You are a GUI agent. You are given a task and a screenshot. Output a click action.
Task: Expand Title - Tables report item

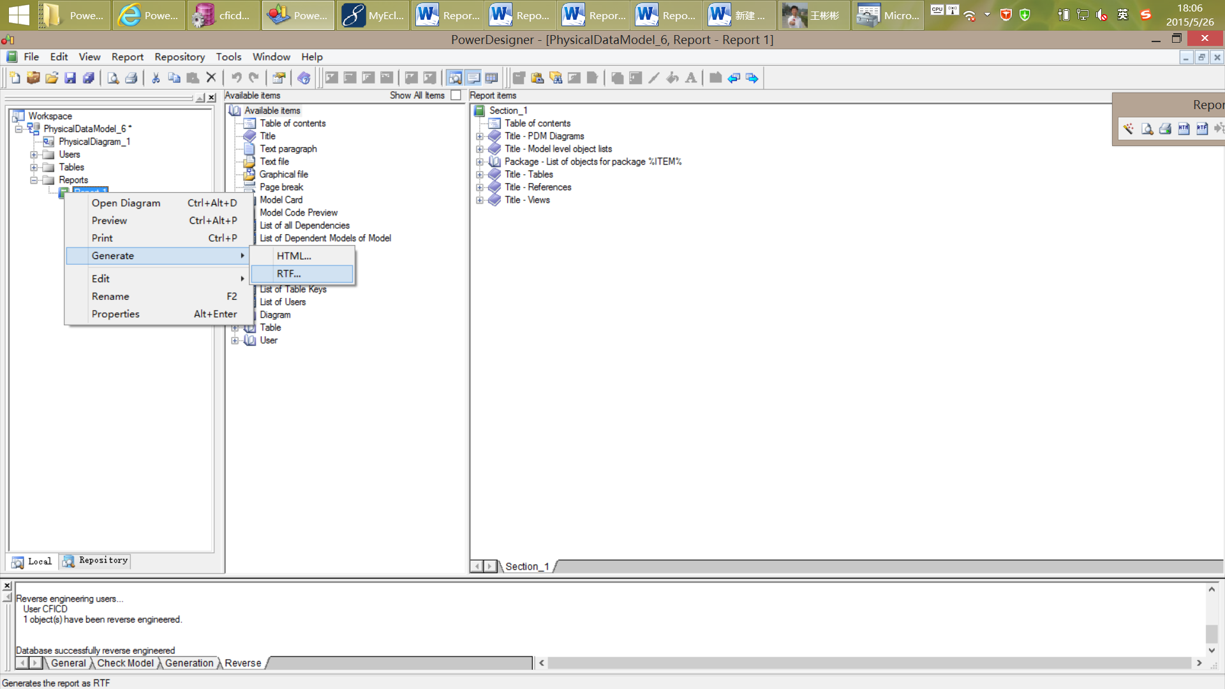[480, 174]
